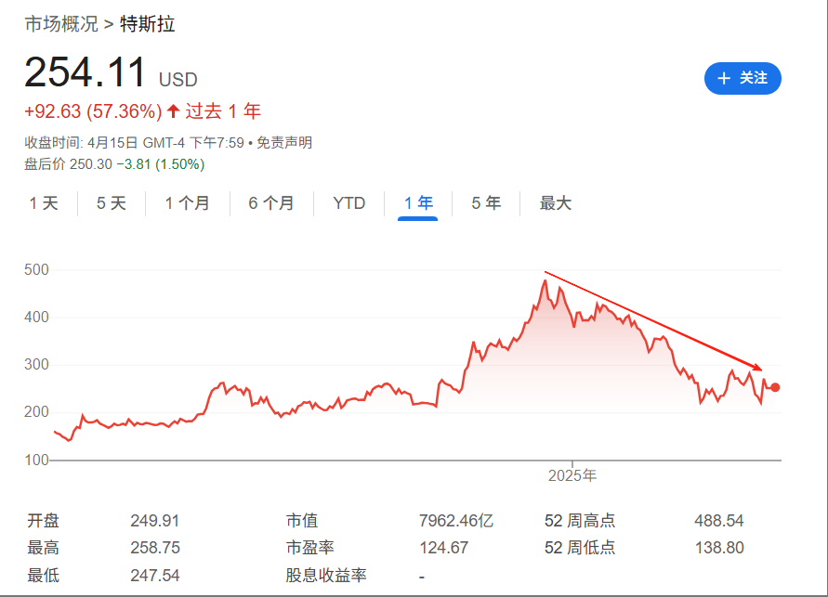Select the 最大 range tab
Image resolution: width=828 pixels, height=597 pixels.
[555, 203]
